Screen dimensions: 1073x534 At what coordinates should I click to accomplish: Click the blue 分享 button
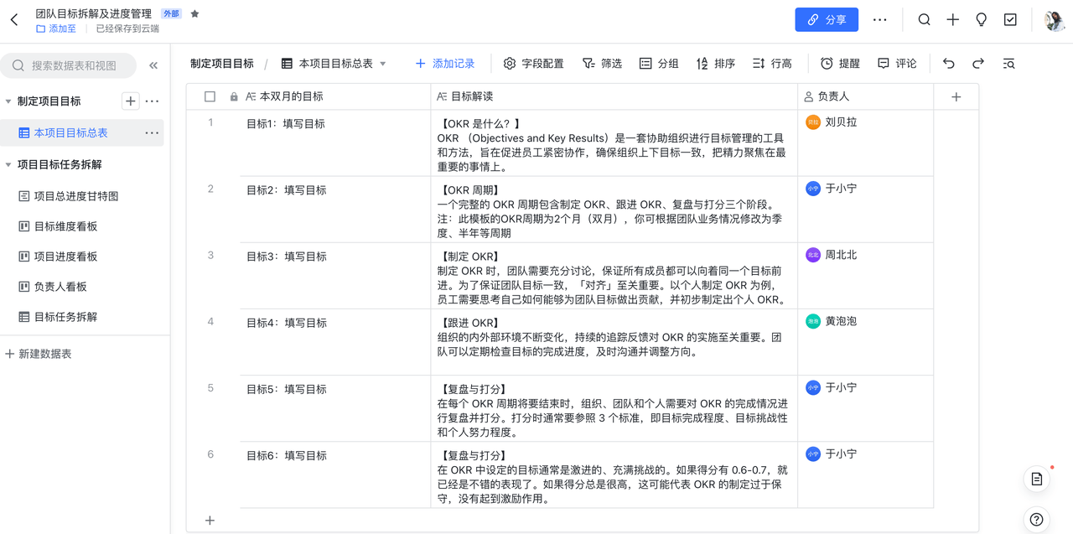[826, 20]
